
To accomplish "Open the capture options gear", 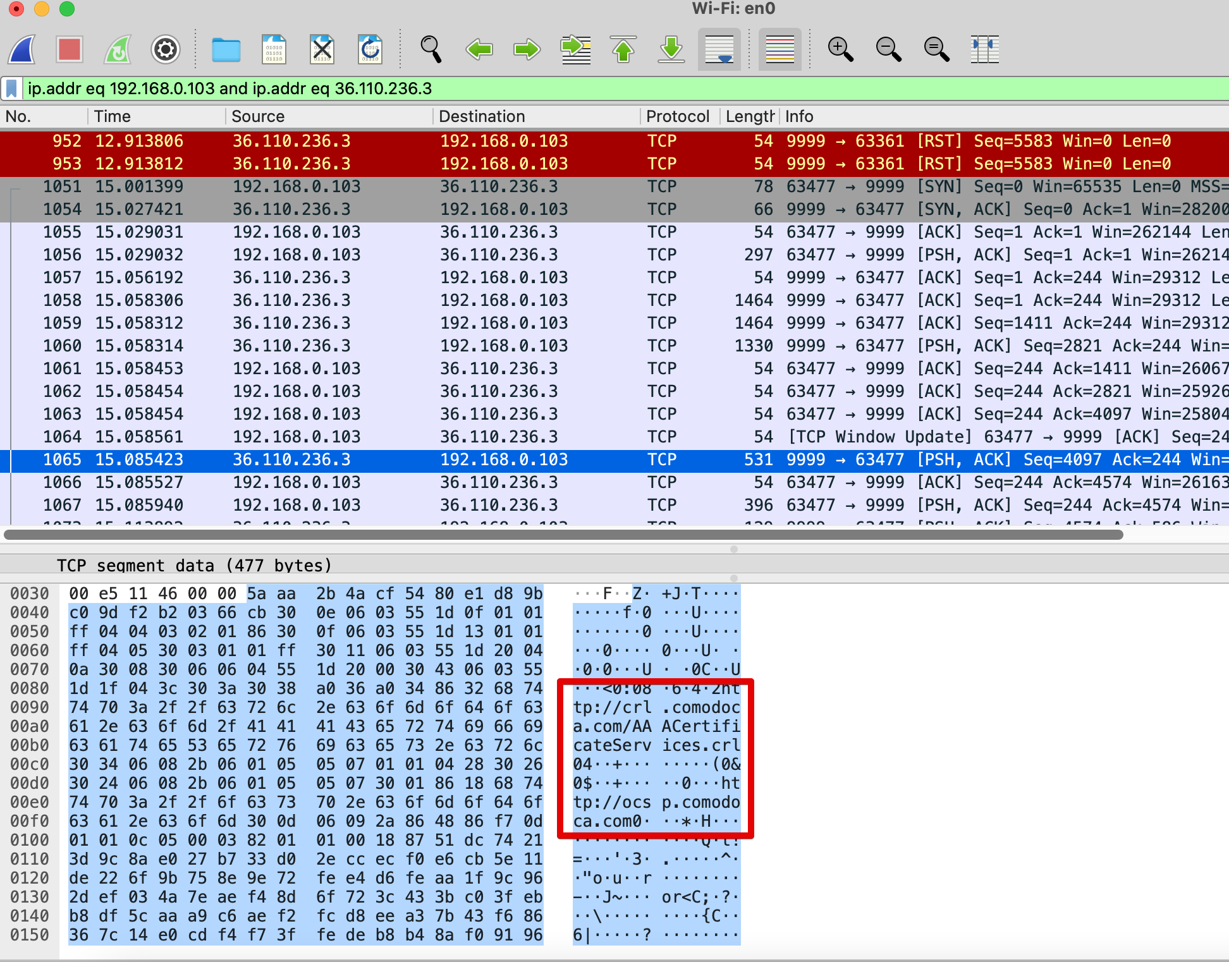I will point(166,49).
